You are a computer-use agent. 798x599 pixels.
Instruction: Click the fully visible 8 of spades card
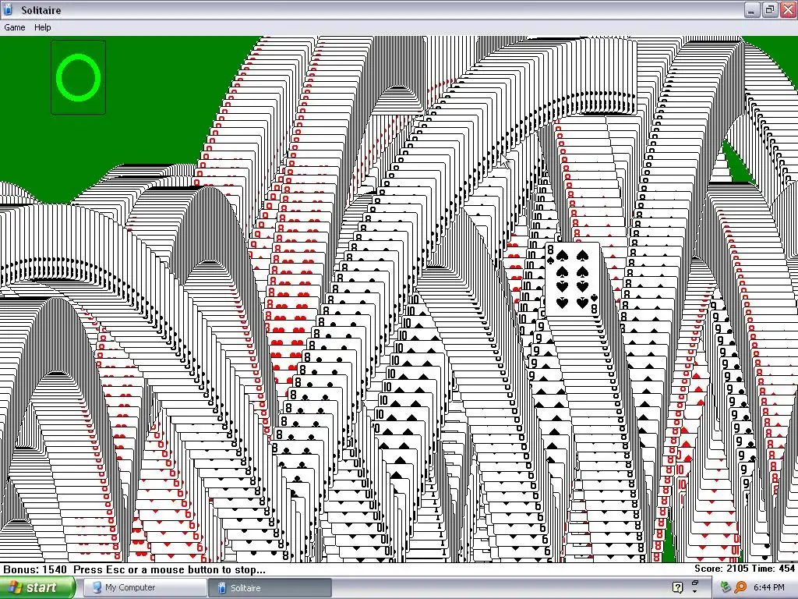pos(572,278)
